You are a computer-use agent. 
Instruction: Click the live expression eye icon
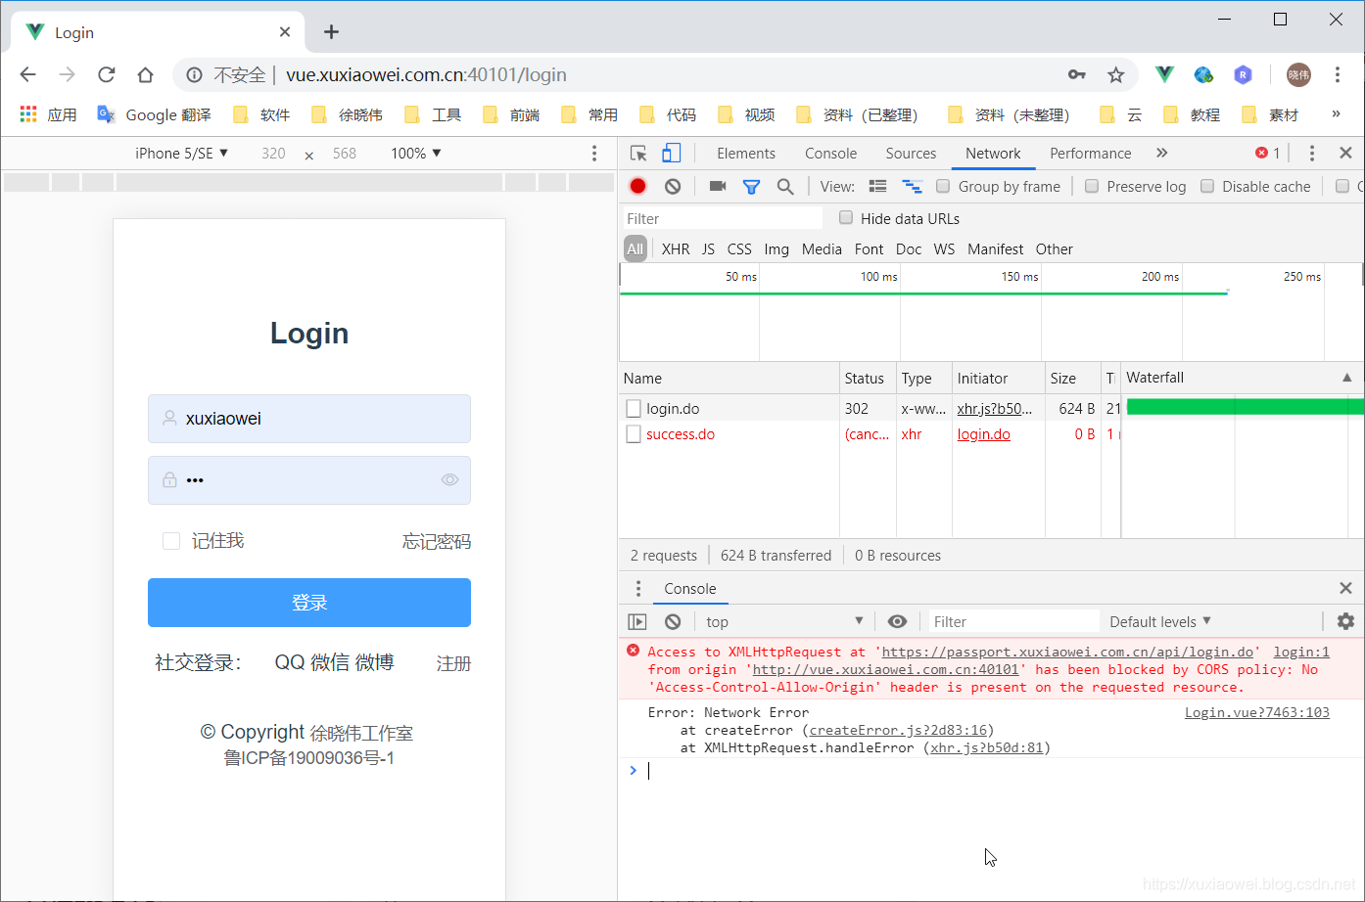[x=896, y=620]
